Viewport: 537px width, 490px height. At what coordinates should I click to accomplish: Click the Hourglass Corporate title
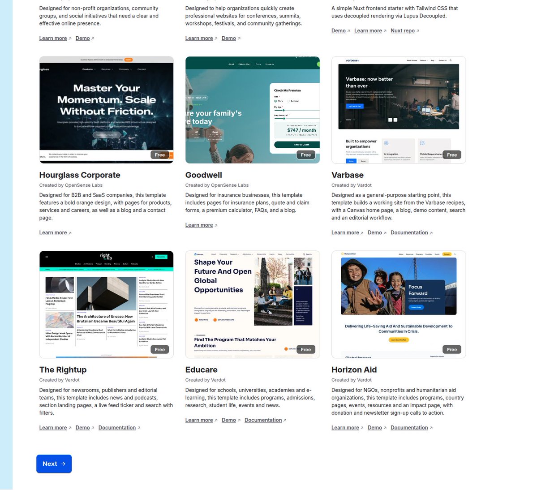[x=80, y=175]
